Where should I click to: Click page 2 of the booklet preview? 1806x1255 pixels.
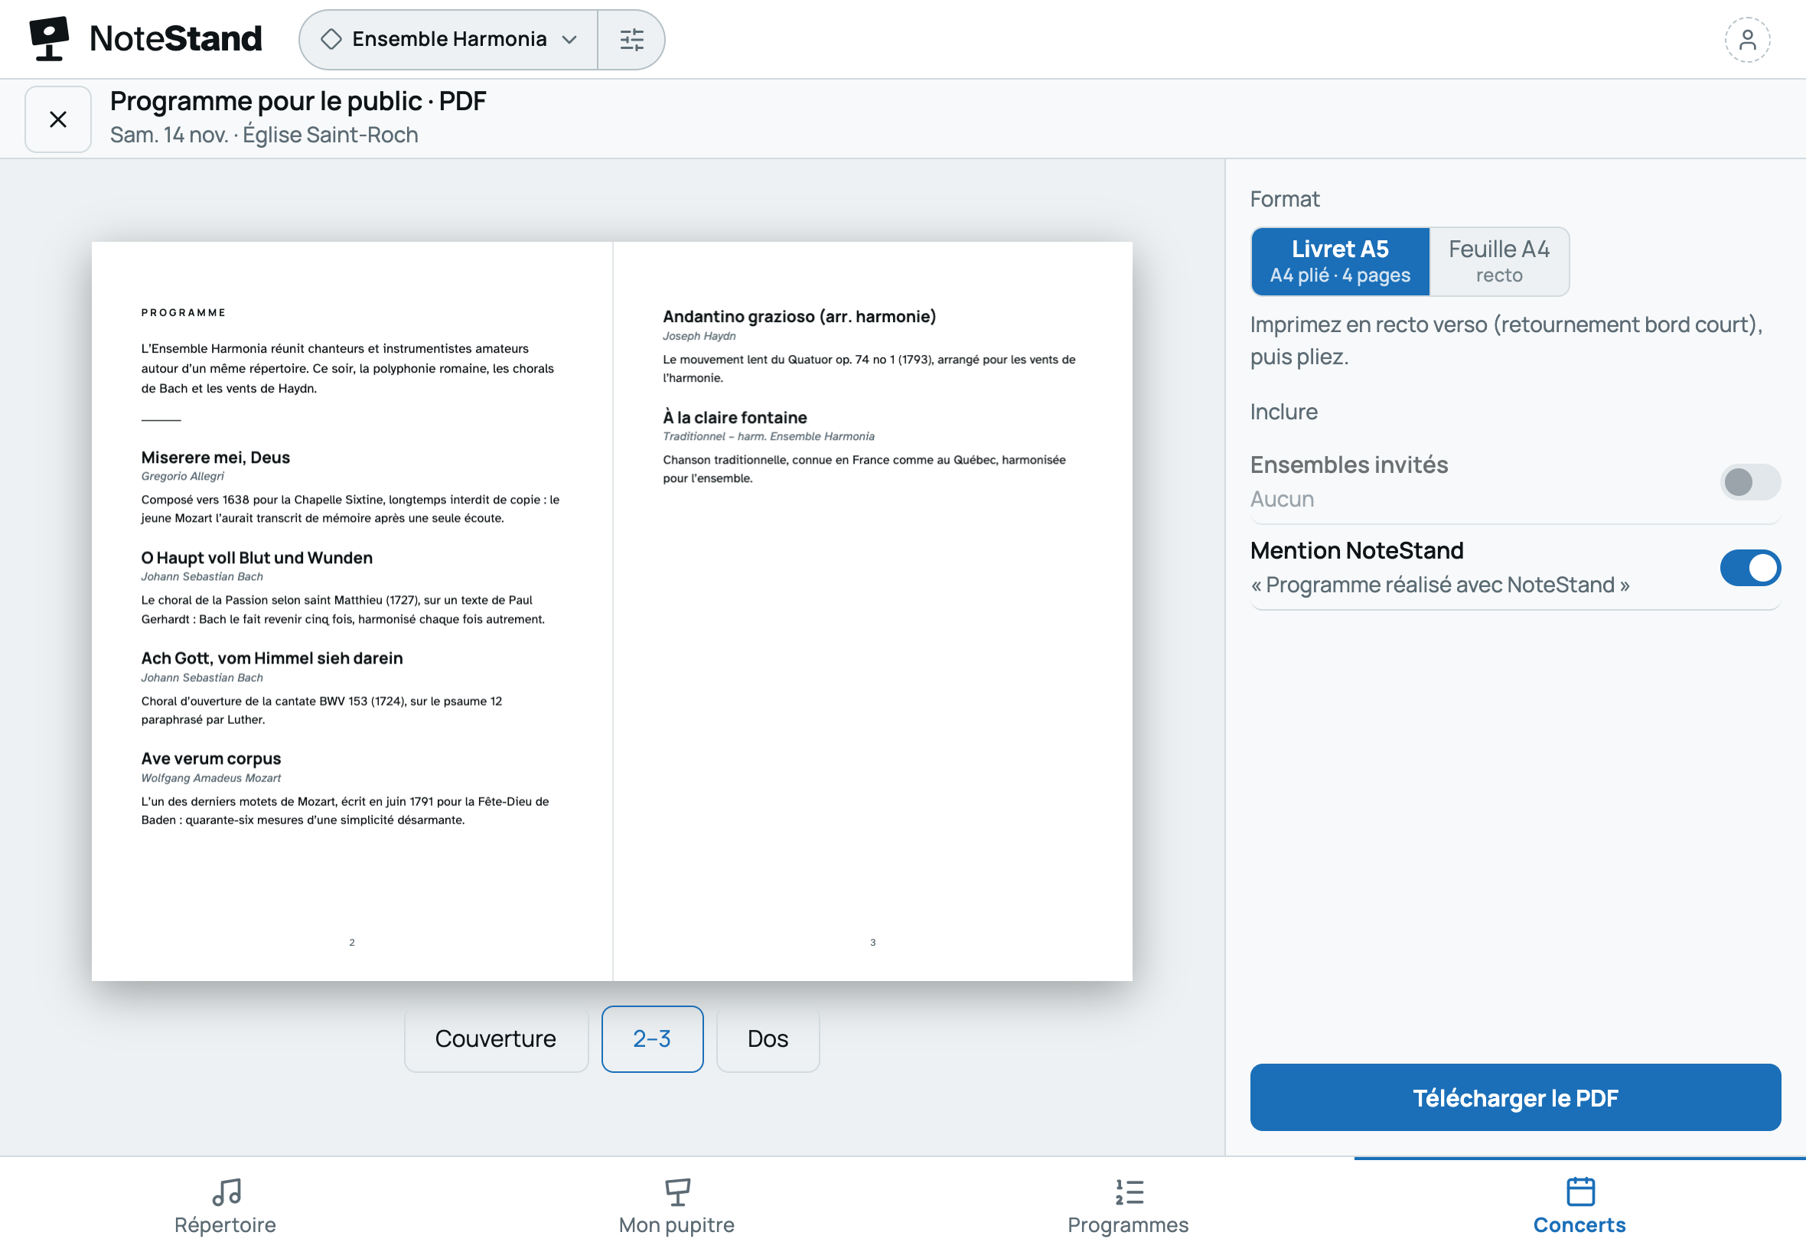coord(352,611)
